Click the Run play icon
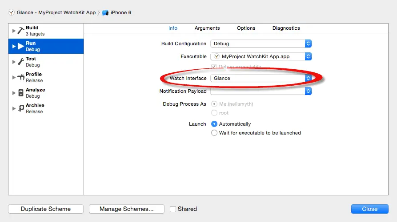This screenshot has width=397, height=222. (21, 46)
